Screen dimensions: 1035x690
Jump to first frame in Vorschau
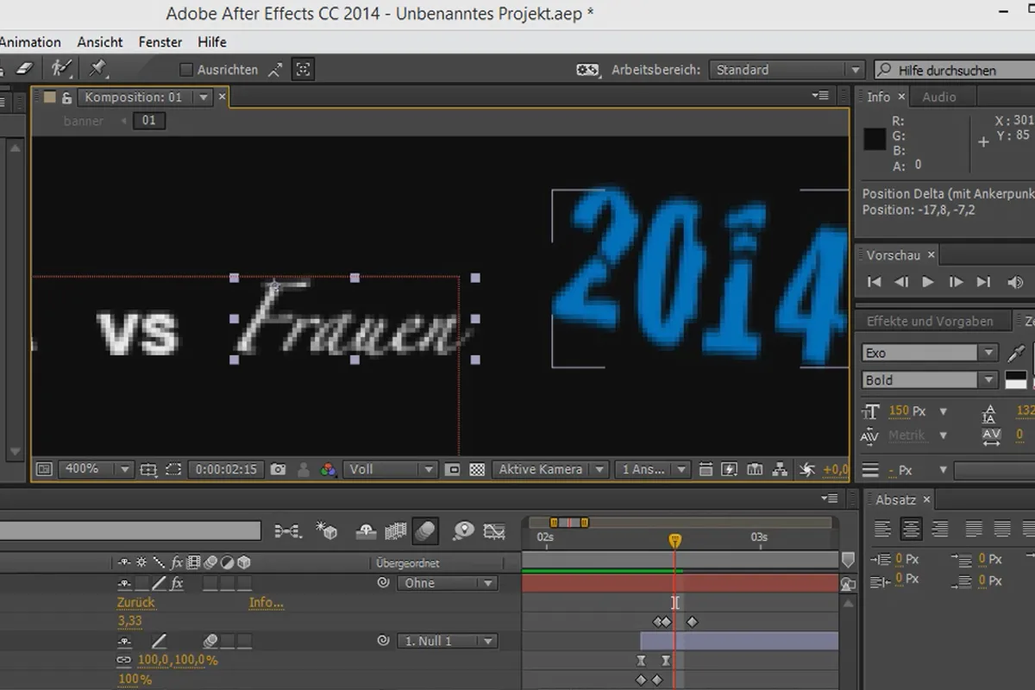coord(875,282)
